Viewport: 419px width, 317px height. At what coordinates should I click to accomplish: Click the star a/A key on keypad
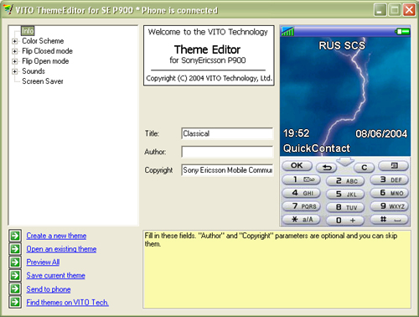coord(301,220)
